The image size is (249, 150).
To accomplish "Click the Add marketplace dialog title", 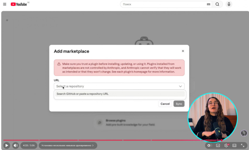I will click(71, 51).
